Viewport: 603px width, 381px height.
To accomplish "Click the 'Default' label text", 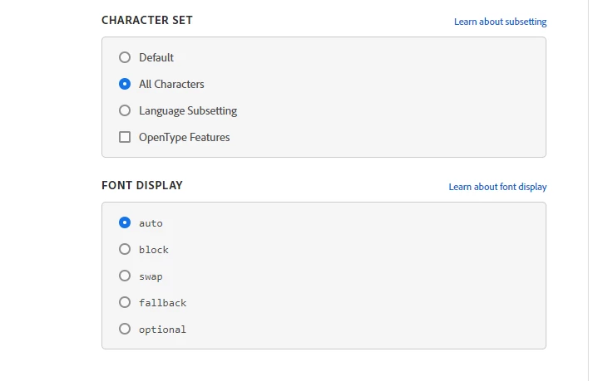I will click(x=156, y=57).
